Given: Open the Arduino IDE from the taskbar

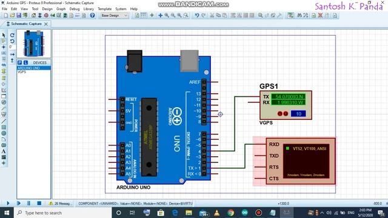Looking at the screenshot, I should (245, 213).
